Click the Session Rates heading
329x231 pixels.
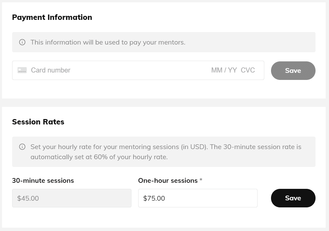pos(38,122)
